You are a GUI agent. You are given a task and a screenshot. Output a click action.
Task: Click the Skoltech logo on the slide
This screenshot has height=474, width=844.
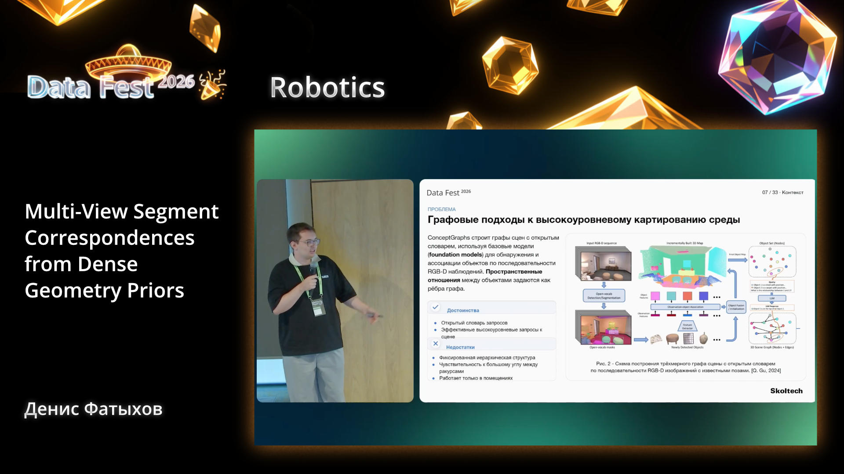tap(786, 391)
